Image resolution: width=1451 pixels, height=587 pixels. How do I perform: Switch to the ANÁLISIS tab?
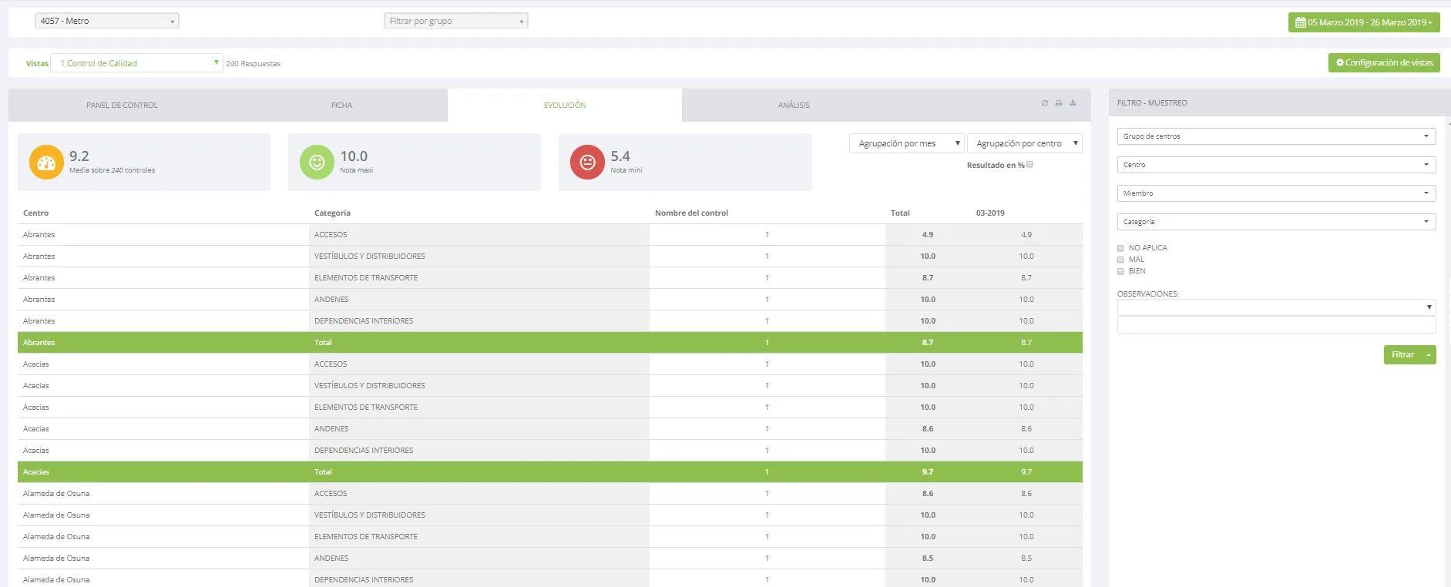[794, 105]
